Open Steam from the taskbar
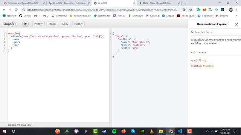This screenshot has width=241, height=135. click(x=105, y=131)
